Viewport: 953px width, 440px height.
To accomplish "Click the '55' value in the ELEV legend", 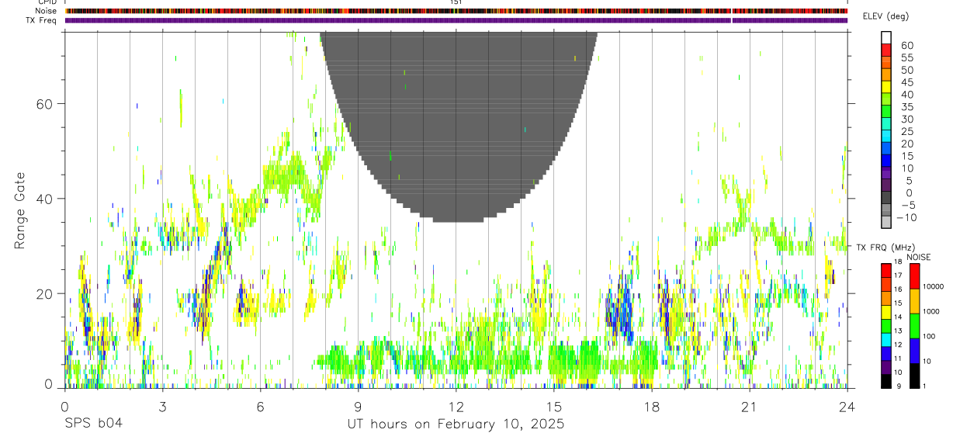I will 906,57.
